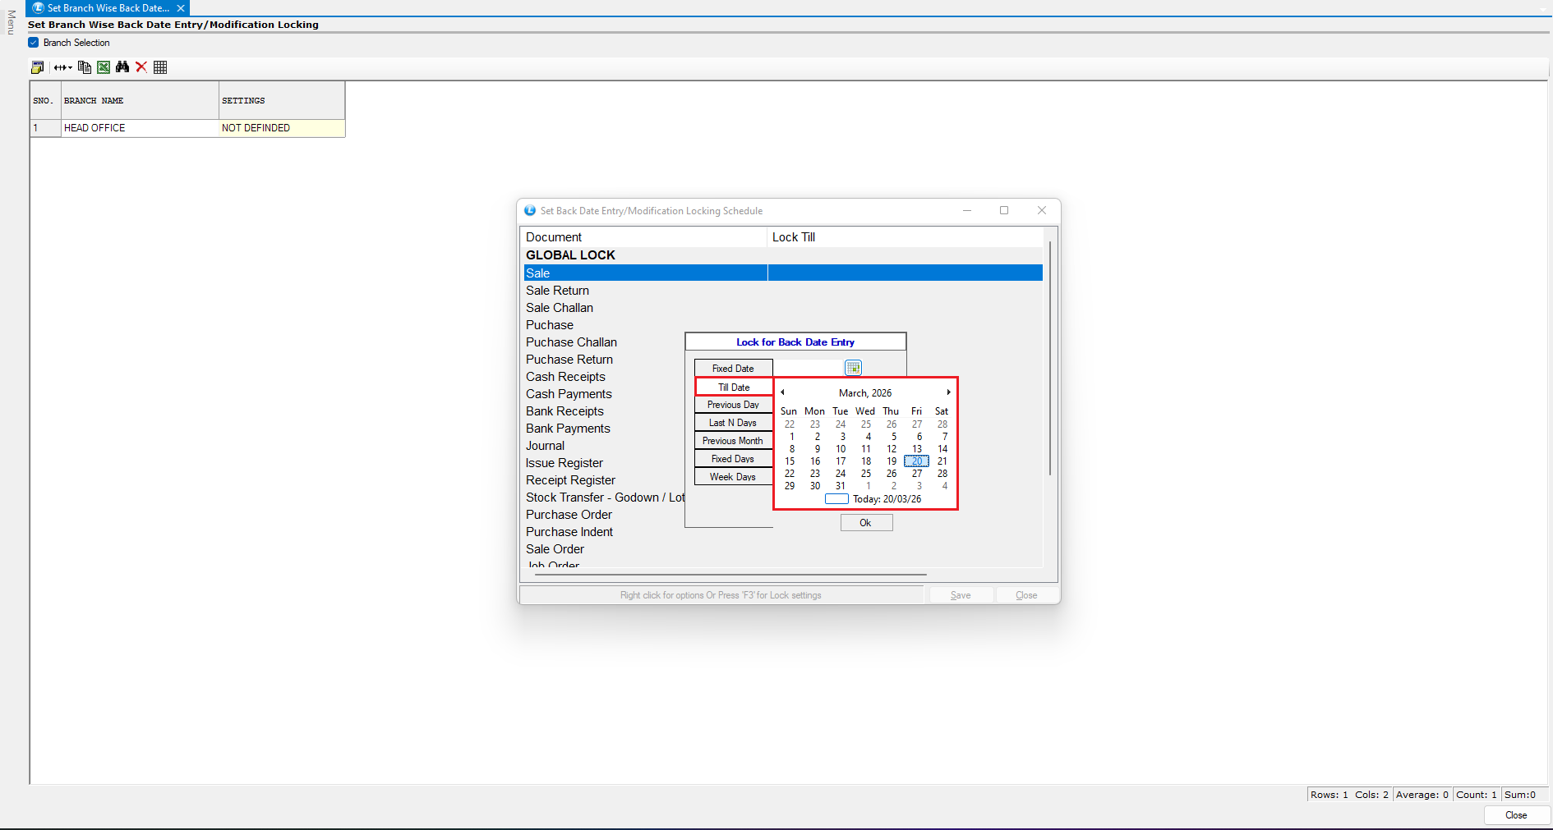This screenshot has height=830, width=1553.
Task: Open the vertical Menu side panel
Action: coord(11,22)
